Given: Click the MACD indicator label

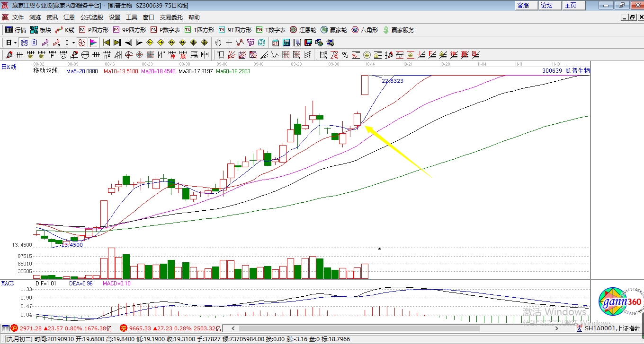Looking at the screenshot, I should coord(8,284).
